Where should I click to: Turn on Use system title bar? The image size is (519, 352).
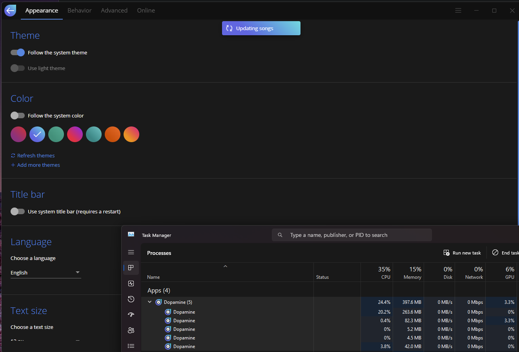[17, 211]
